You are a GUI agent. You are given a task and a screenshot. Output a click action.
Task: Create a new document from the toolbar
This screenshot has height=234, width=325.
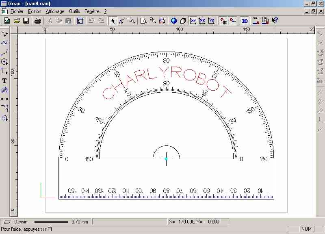pos(7,21)
